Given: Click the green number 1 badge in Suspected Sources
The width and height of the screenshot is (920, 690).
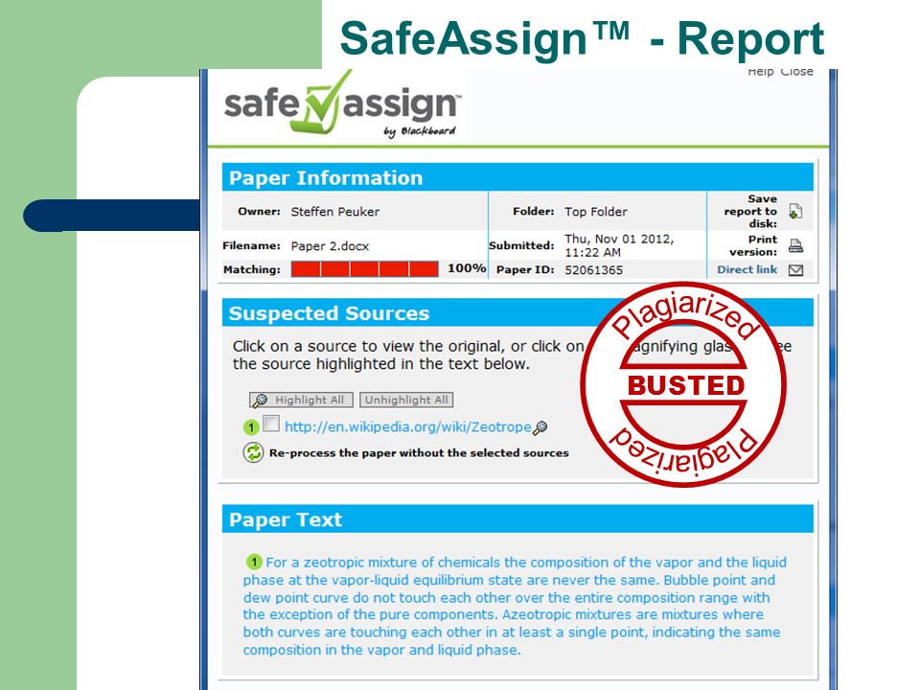Looking at the screenshot, I should click(251, 427).
